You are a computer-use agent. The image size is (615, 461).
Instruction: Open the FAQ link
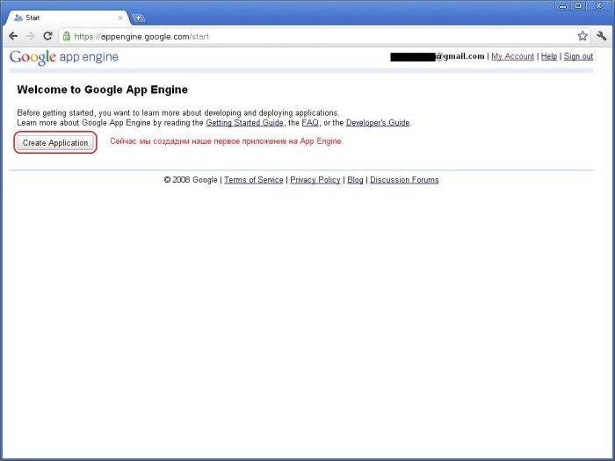(310, 123)
